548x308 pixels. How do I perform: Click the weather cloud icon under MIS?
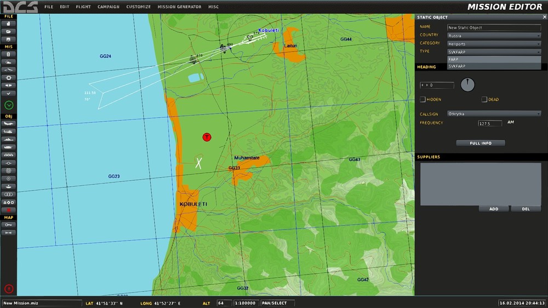[9, 62]
